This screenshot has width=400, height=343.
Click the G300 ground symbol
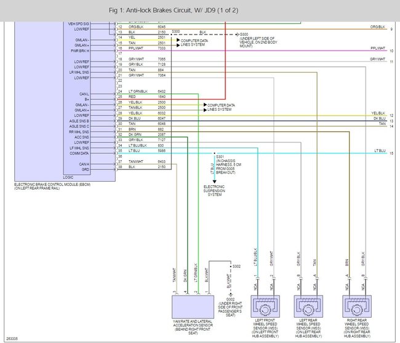[238, 34]
